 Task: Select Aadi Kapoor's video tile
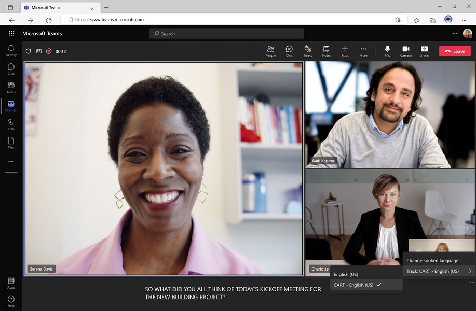(390, 115)
